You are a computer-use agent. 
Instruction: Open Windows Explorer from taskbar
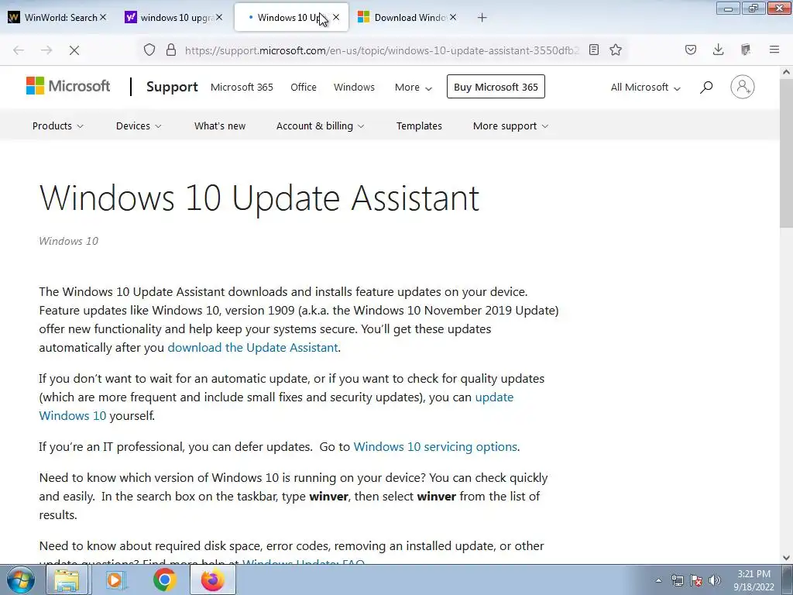tap(67, 580)
